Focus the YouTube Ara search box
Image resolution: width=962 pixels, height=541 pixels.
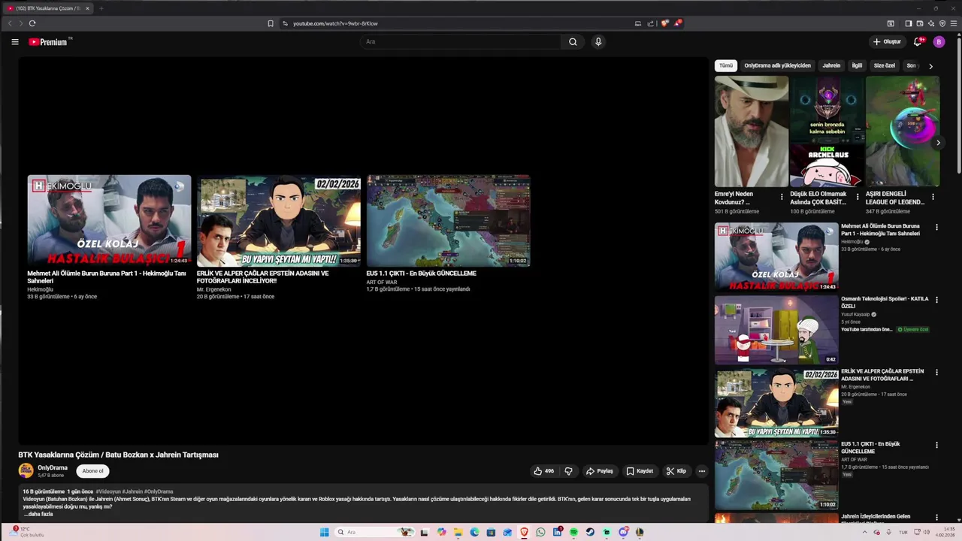coord(461,42)
